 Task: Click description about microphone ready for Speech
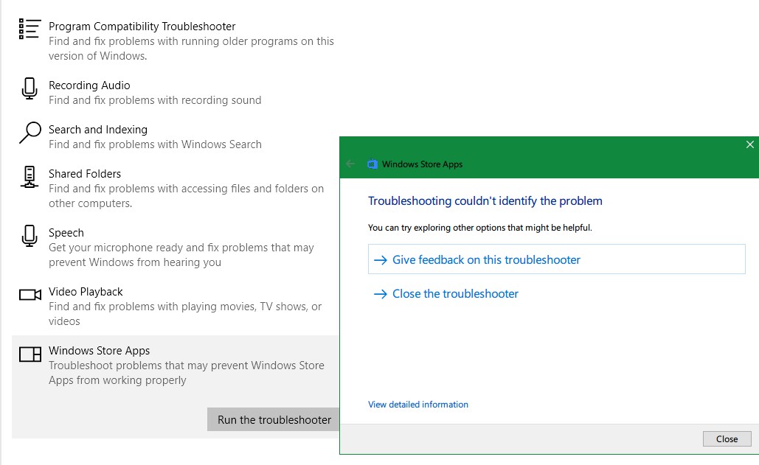(x=181, y=255)
